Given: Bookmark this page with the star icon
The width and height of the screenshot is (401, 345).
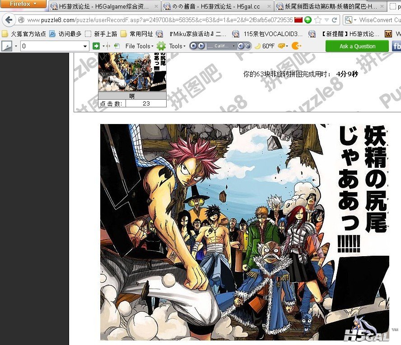Looking at the screenshot, I should coord(318,20).
